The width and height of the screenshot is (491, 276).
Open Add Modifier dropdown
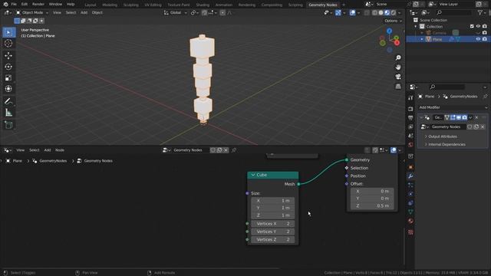pos(453,107)
